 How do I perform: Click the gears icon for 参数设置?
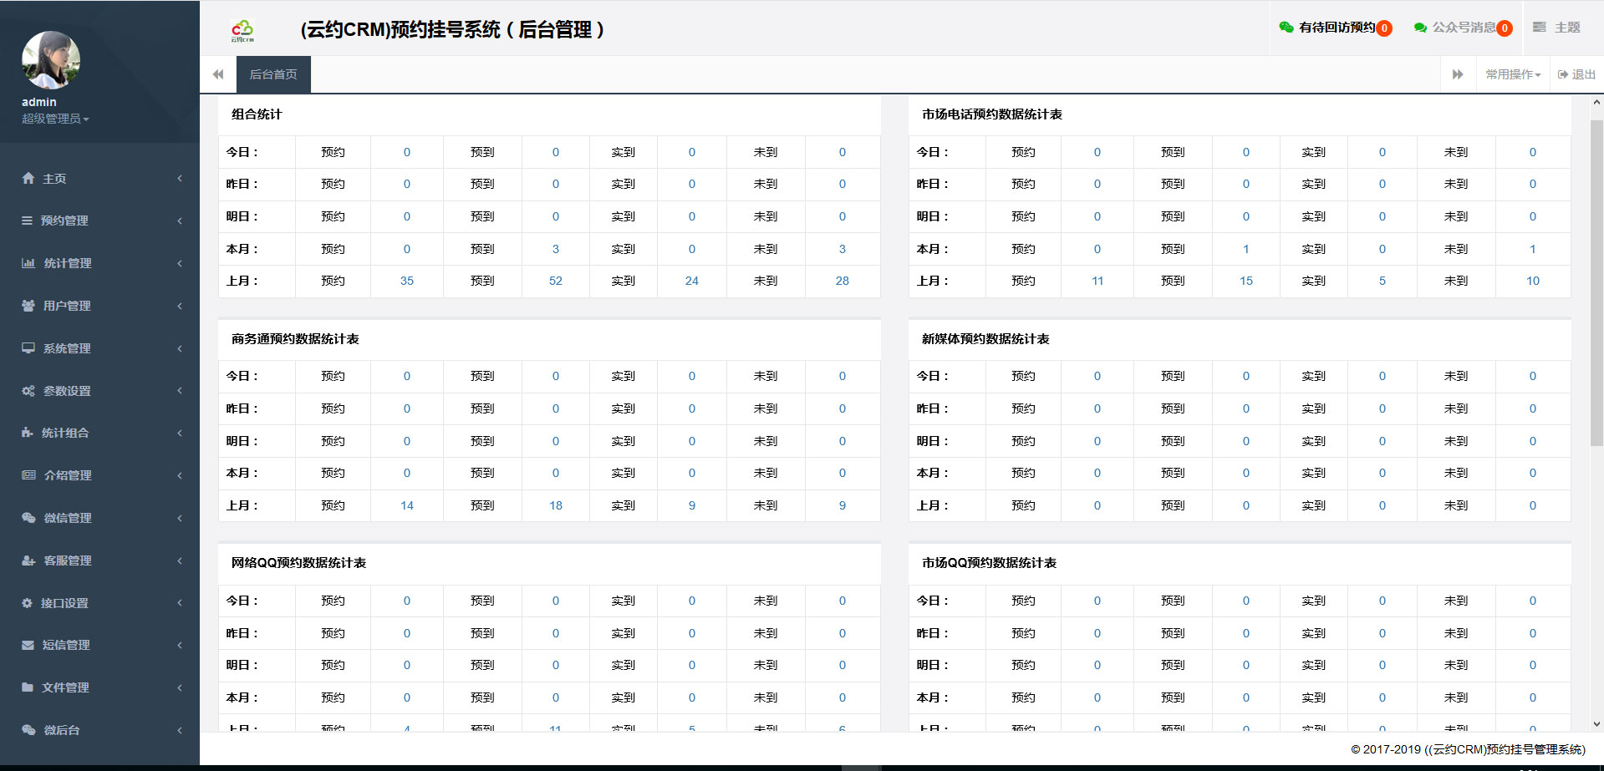(28, 391)
